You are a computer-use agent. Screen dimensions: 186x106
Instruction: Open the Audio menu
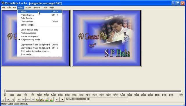click(28, 8)
